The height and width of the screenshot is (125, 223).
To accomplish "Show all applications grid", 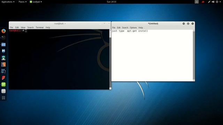I will click(3, 98).
